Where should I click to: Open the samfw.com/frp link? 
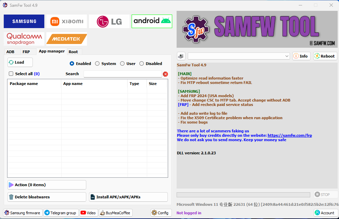coord(290,135)
